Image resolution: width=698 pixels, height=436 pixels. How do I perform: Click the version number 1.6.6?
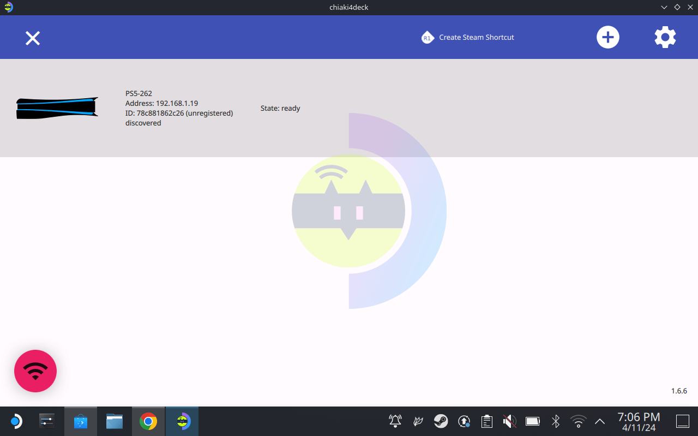(679, 391)
